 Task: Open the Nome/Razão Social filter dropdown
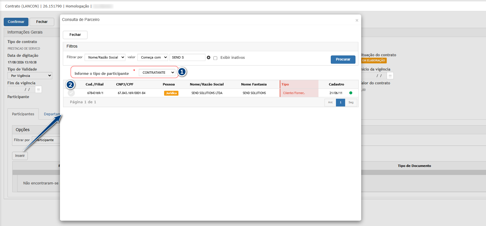coord(105,57)
